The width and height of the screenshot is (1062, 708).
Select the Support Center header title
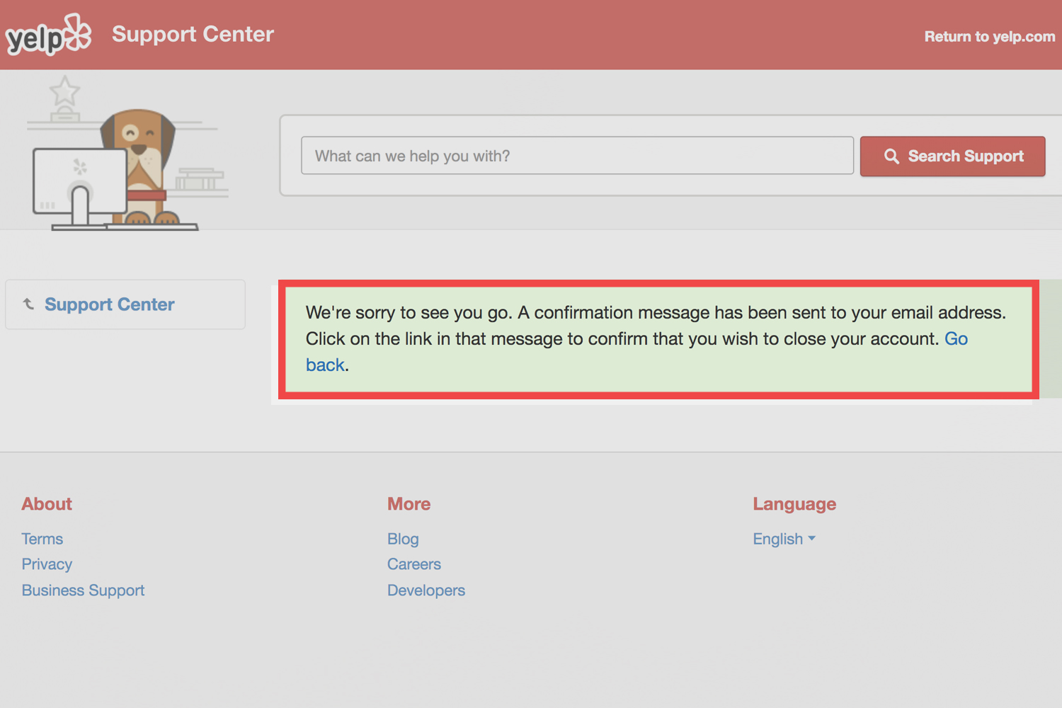click(x=193, y=34)
